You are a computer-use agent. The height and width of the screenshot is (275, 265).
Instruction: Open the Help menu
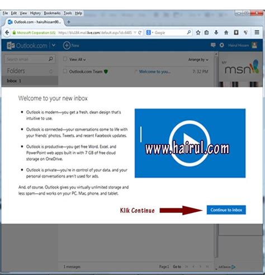(x=78, y=13)
